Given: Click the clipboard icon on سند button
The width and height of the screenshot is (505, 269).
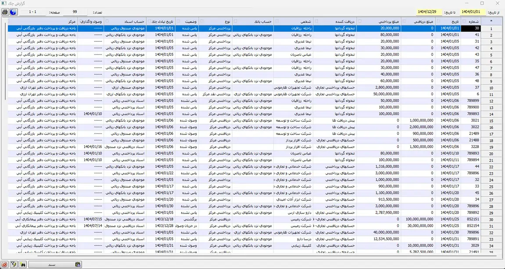Looking at the screenshot, I should pyautogui.click(x=78, y=264).
